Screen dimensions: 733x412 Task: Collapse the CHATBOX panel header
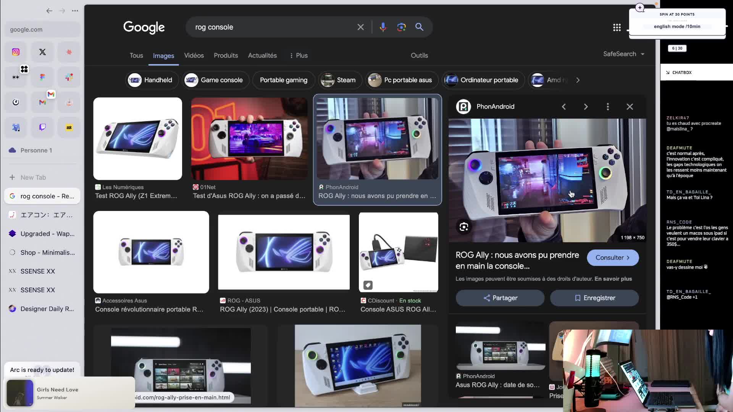coord(697,72)
